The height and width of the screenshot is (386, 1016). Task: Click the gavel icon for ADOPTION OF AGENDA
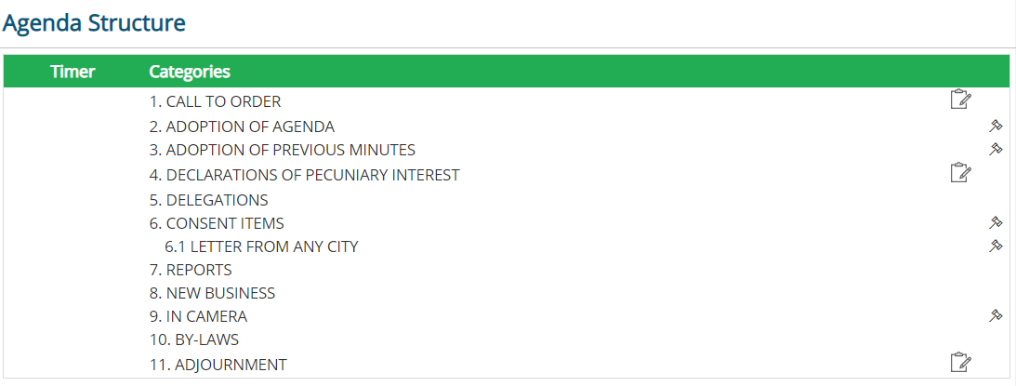click(996, 126)
